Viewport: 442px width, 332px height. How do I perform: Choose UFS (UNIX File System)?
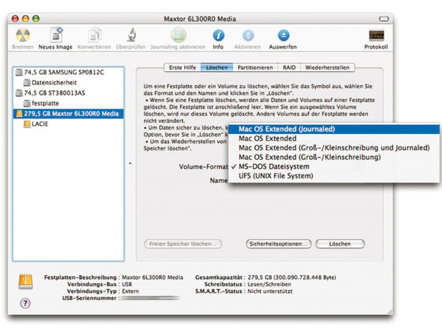click(334, 176)
